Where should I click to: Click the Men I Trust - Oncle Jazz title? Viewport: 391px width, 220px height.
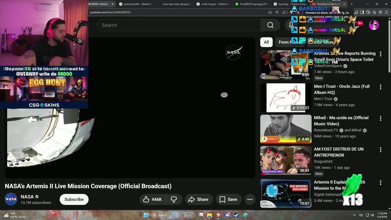point(342,89)
